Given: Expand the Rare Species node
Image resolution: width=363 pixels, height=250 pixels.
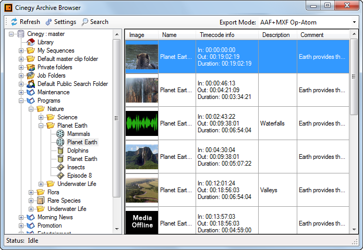Looking at the screenshot, I should click(31, 201).
